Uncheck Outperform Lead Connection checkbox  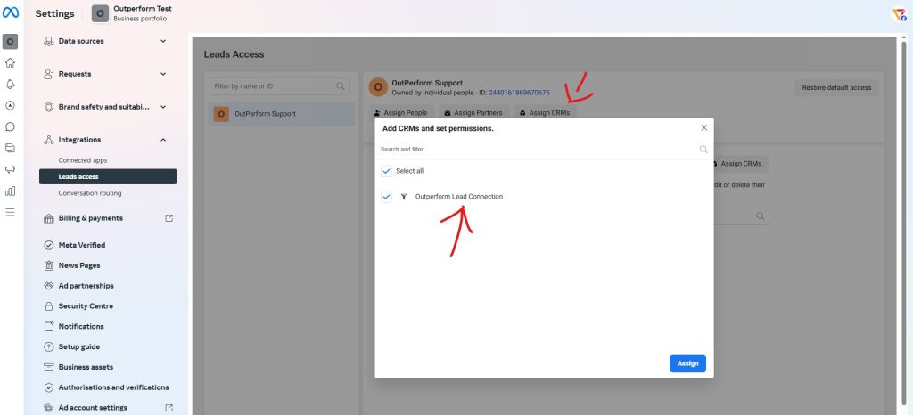pyautogui.click(x=386, y=197)
